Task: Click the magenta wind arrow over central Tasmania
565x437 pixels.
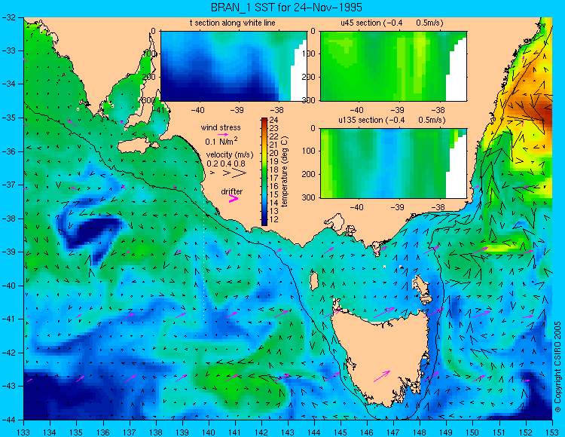Action: 382,376
